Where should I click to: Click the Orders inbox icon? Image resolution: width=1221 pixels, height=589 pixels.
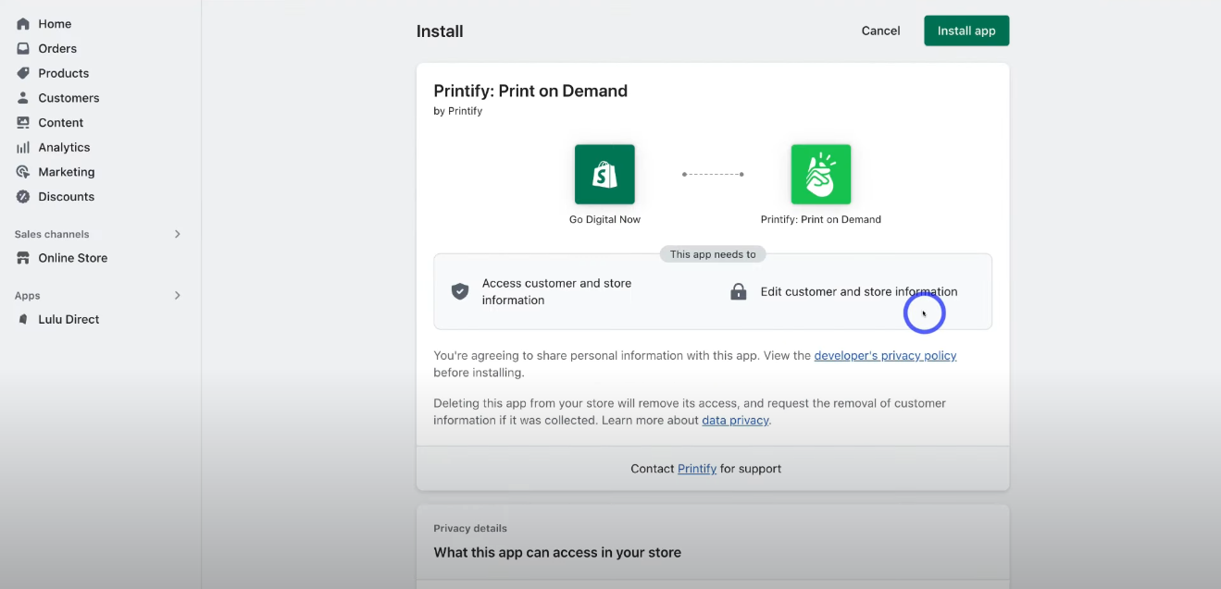(23, 48)
